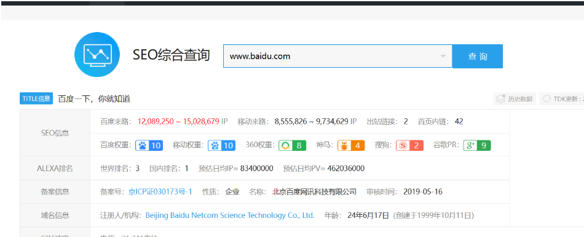Screen dimensions: 584x237
Task: Click the 备案信息 row header
Action: (55, 192)
